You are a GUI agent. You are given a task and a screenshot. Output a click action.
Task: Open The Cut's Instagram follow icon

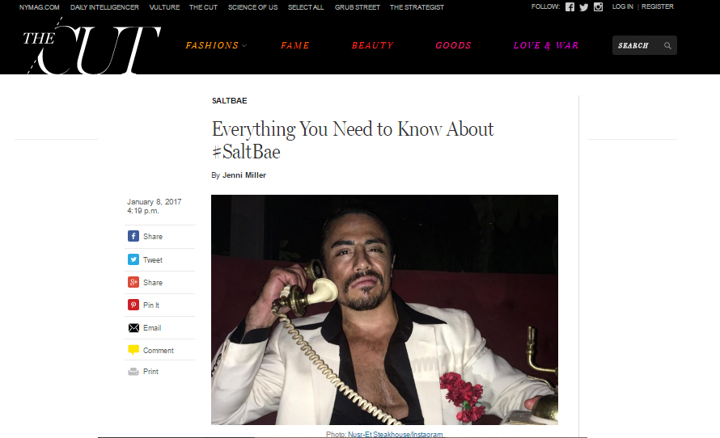pyautogui.click(x=598, y=7)
